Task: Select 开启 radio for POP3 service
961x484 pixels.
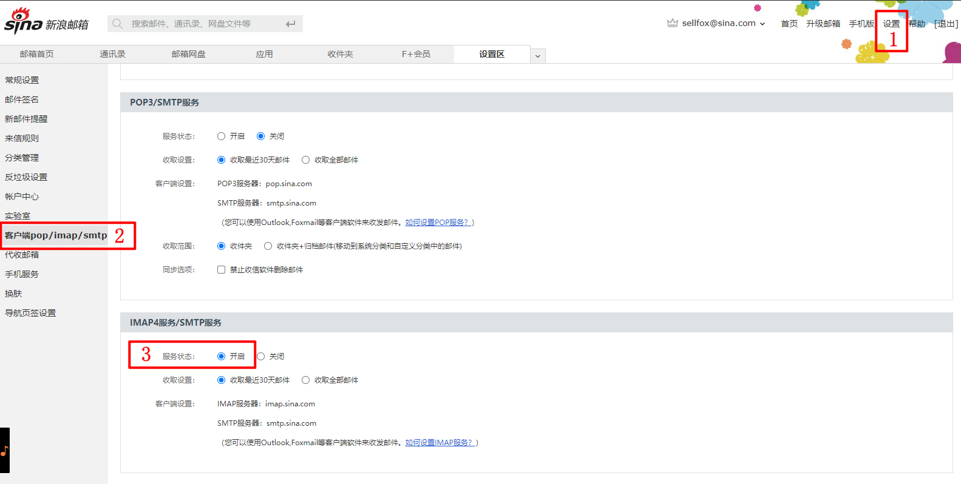Action: [221, 136]
